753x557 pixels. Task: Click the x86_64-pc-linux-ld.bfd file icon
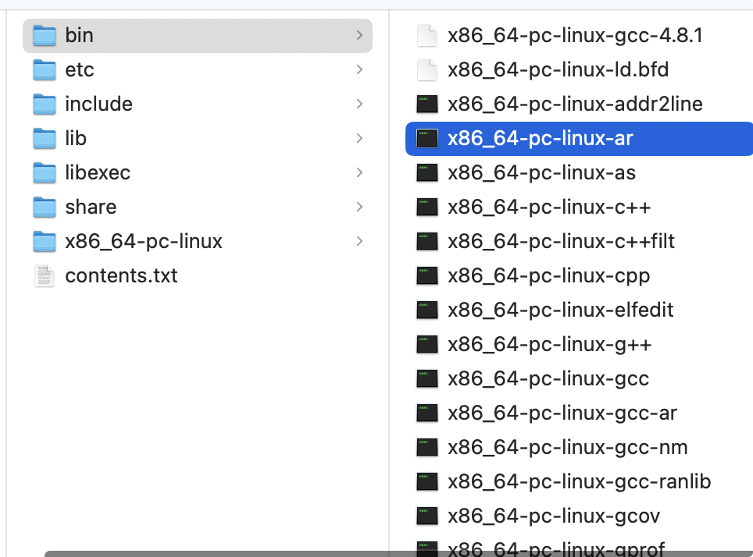tap(426, 69)
